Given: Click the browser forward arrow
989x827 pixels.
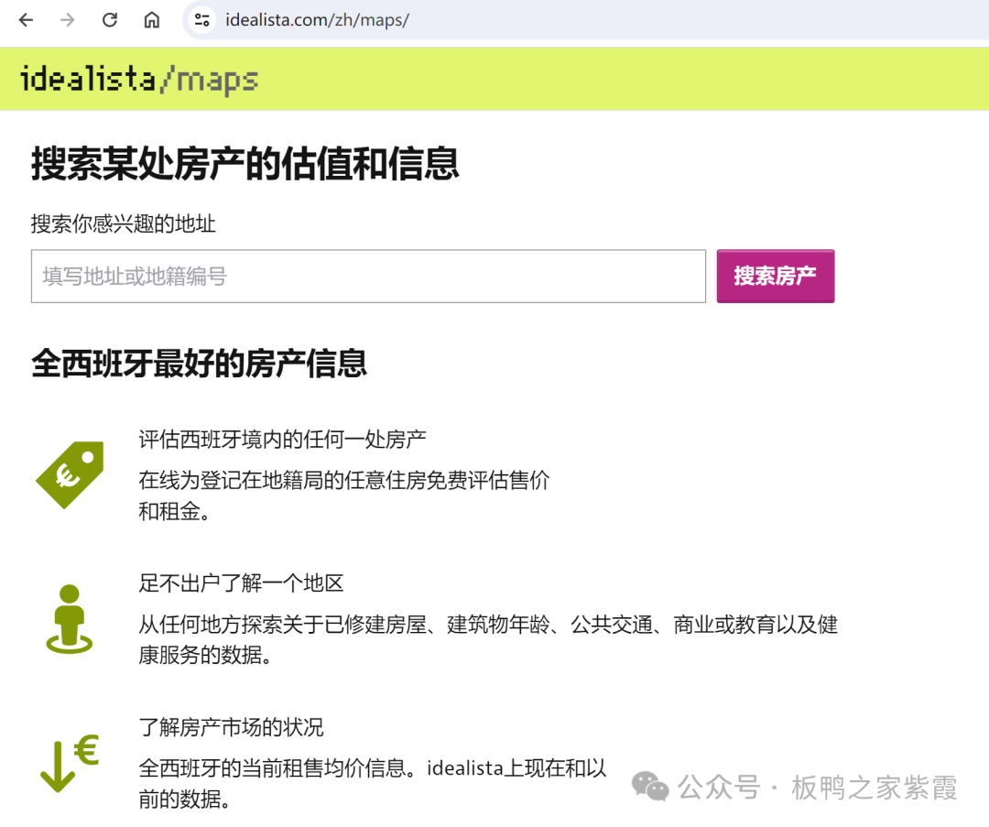Looking at the screenshot, I should tap(68, 20).
